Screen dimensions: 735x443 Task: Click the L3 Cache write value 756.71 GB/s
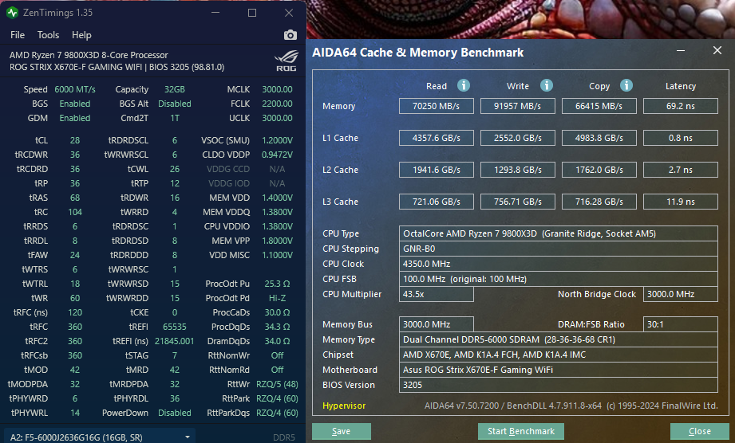coord(517,202)
